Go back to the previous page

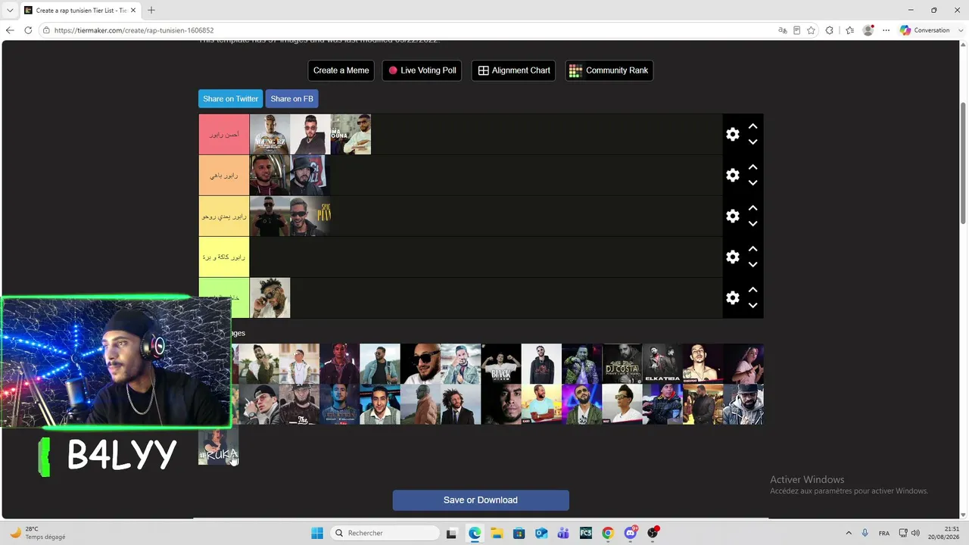(10, 30)
